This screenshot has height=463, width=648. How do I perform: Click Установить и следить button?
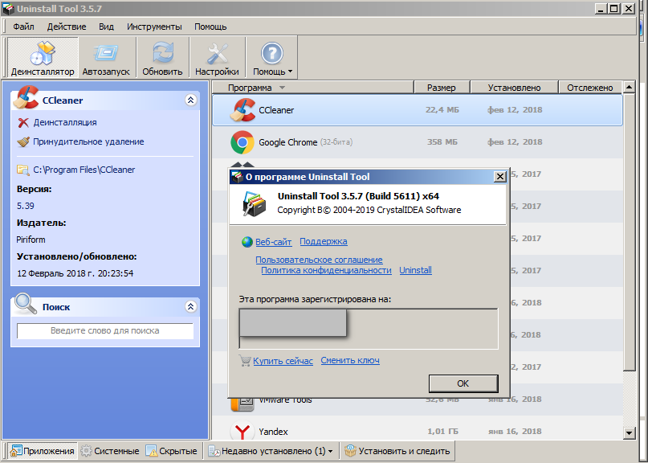[x=397, y=451]
